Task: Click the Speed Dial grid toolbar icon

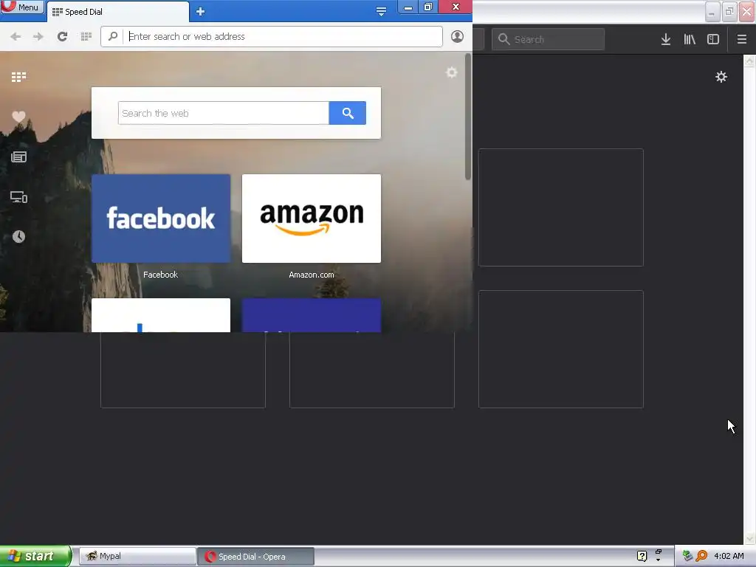Action: (x=86, y=37)
